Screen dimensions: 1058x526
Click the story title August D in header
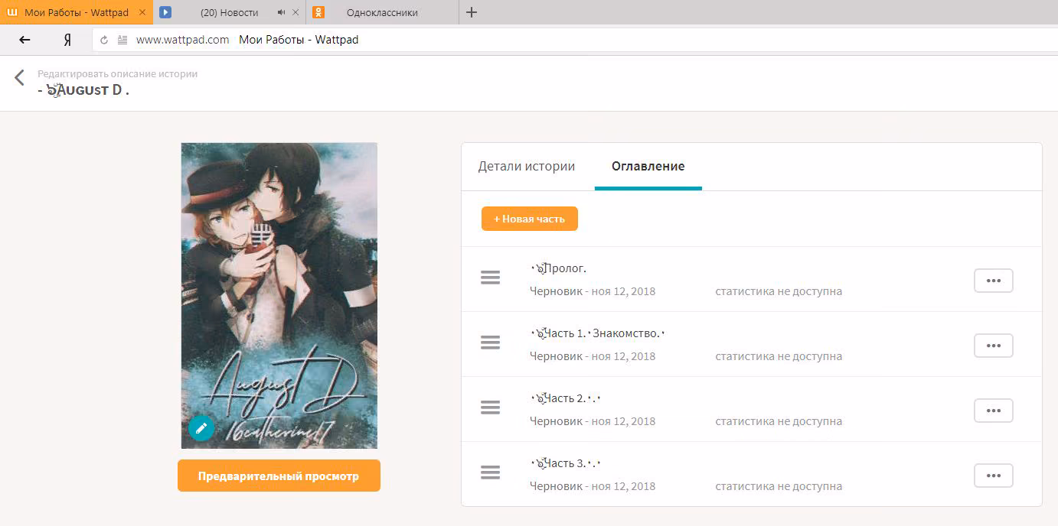tap(83, 90)
